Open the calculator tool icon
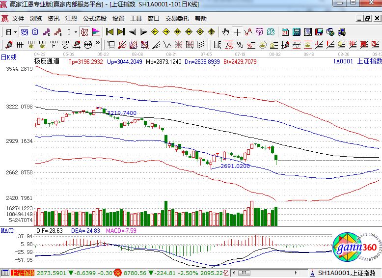 [x=296, y=32]
